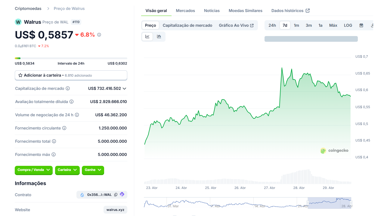Open info icon for Fornecimento circulante
384x216 pixels.
pyautogui.click(x=64, y=128)
